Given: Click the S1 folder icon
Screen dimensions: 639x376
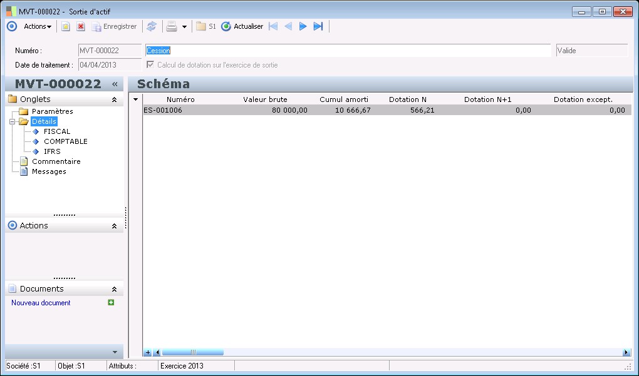Looking at the screenshot, I should pyautogui.click(x=200, y=26).
